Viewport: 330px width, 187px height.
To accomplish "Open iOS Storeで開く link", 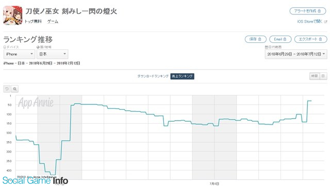I will click(309, 22).
